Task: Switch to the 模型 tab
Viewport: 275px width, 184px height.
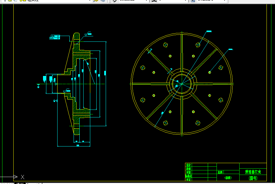Action: tap(20, 183)
